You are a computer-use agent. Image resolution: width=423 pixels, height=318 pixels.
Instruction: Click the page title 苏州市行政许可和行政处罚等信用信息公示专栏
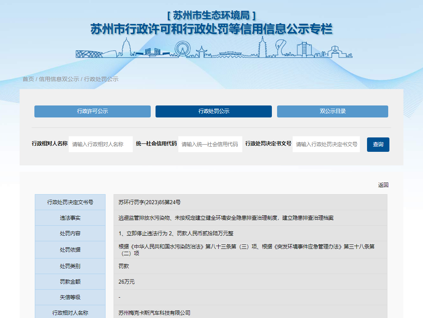click(x=211, y=30)
